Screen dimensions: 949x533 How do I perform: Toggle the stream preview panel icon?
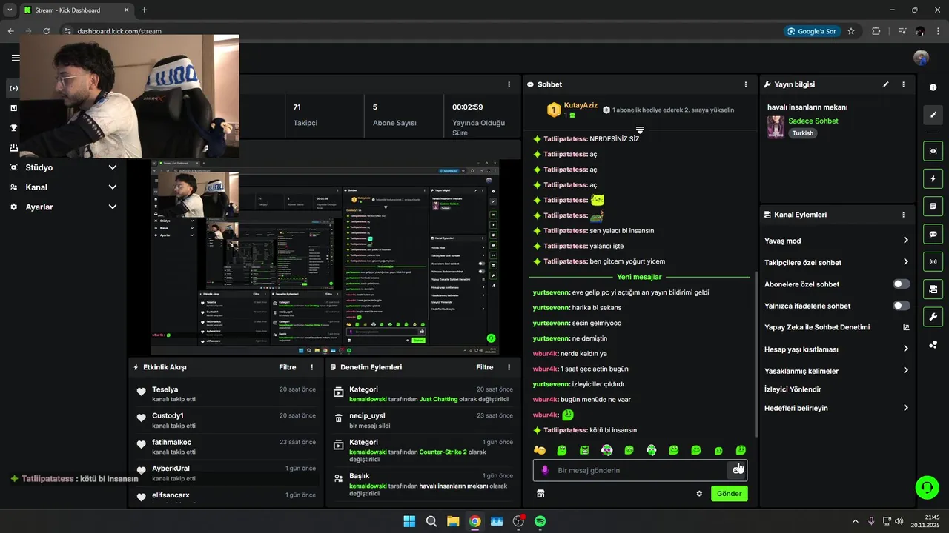(x=933, y=151)
